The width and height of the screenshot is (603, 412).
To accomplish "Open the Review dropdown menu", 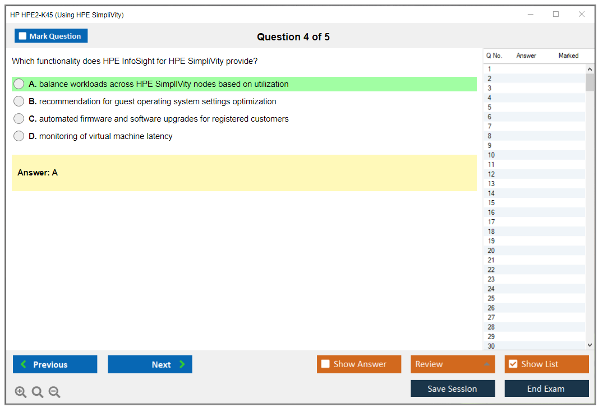I will pos(453,364).
